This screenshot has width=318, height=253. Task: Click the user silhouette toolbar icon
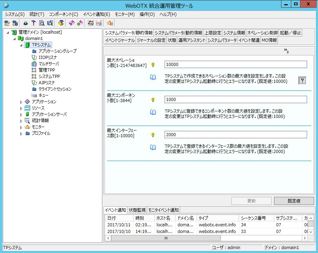(x=26, y=23)
